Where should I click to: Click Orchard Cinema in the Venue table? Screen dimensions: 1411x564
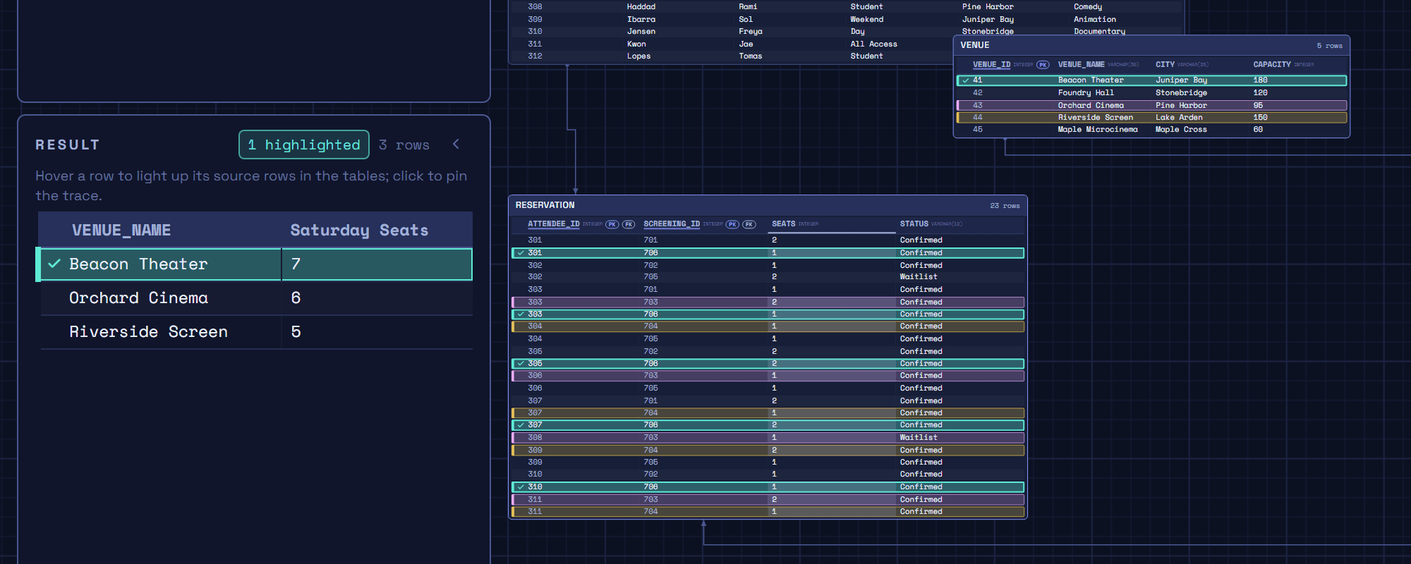coord(1091,106)
